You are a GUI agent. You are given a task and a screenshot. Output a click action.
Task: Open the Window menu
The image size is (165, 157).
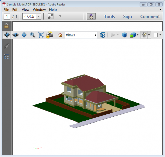39,10
